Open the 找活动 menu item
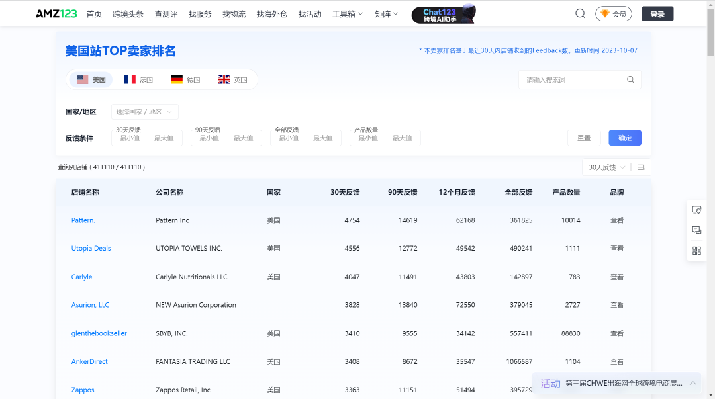The width and height of the screenshot is (715, 399). point(310,14)
